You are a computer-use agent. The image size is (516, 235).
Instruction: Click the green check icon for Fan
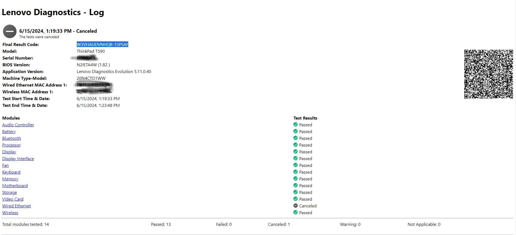pos(296,165)
